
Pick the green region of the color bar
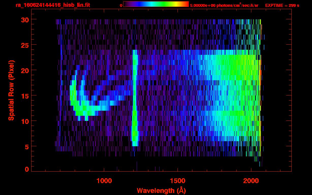(163, 4)
